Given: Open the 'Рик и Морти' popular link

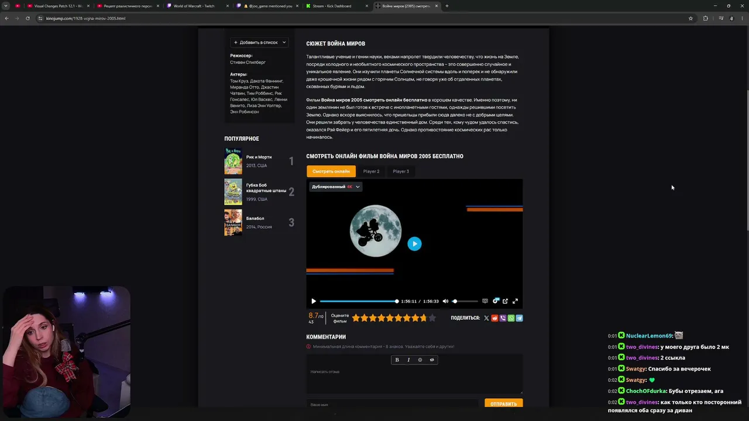Looking at the screenshot, I should 259,157.
